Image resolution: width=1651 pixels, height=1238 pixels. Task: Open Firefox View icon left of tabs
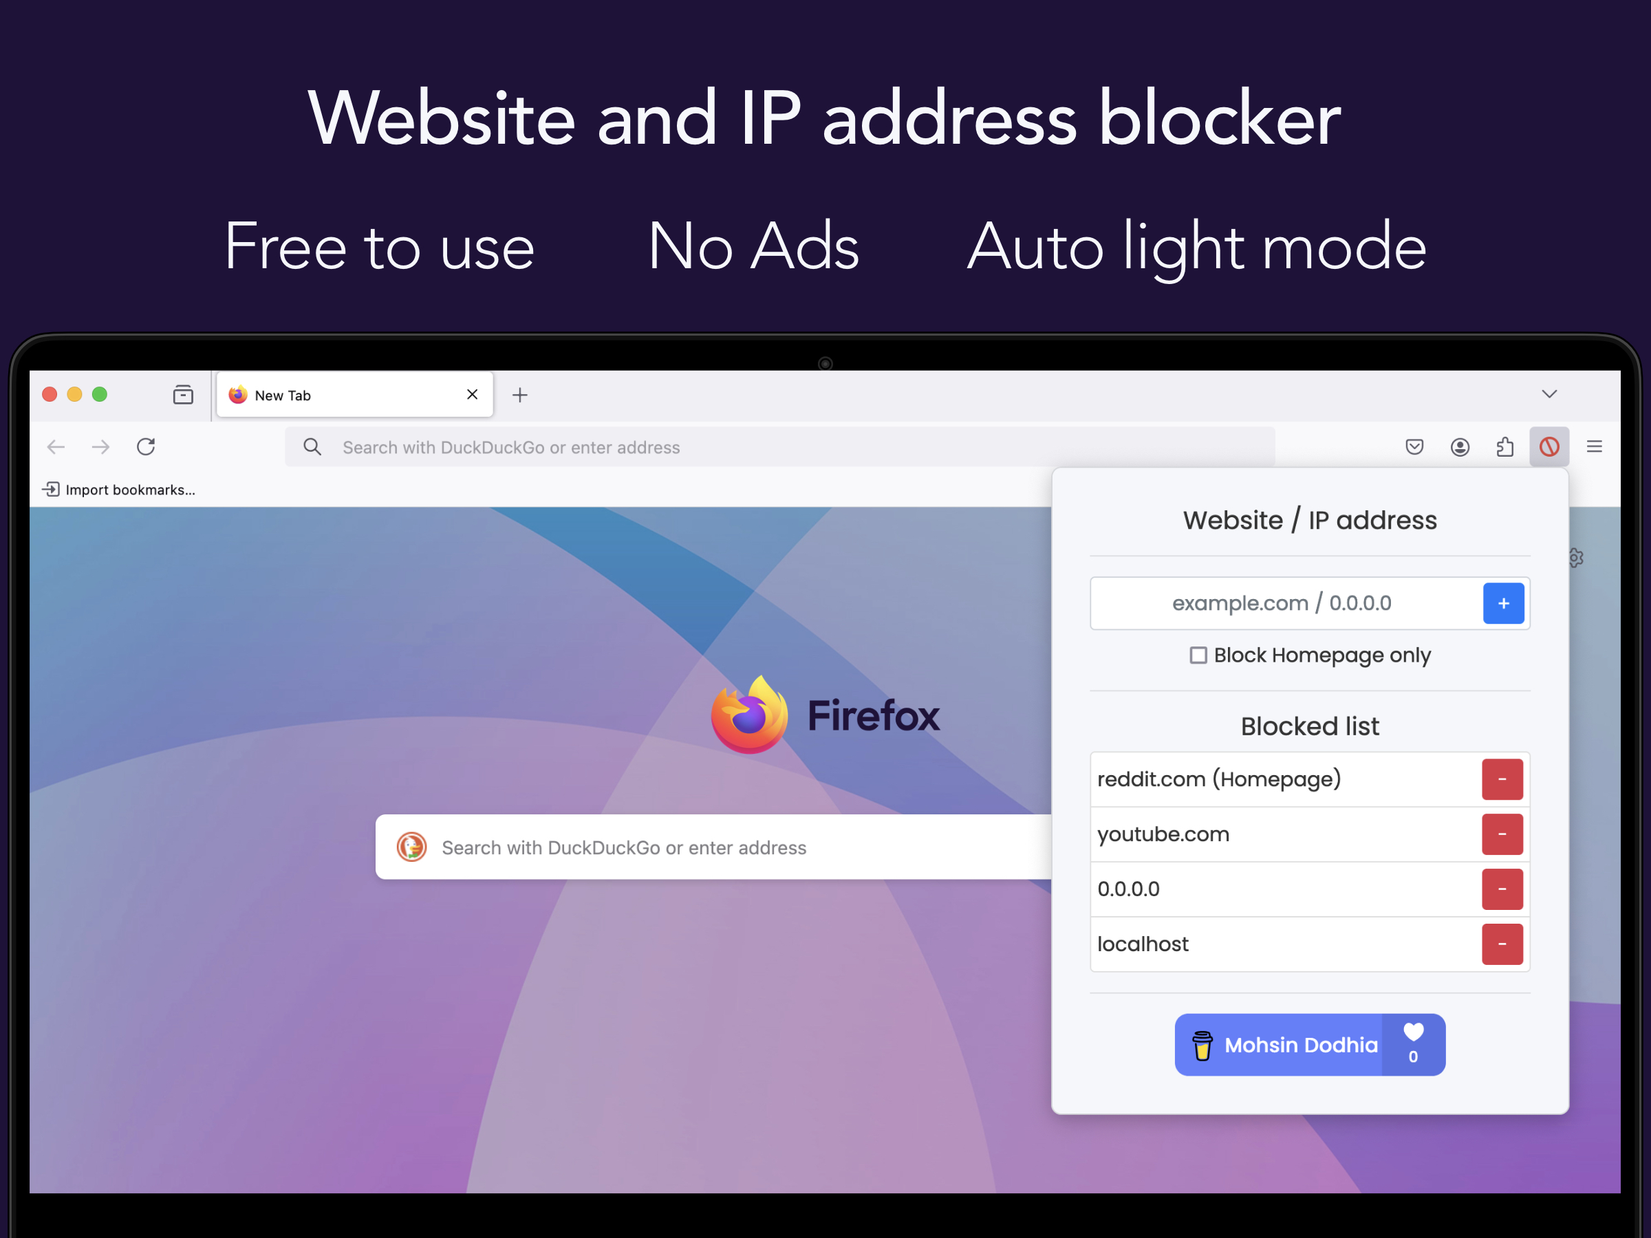pos(183,394)
